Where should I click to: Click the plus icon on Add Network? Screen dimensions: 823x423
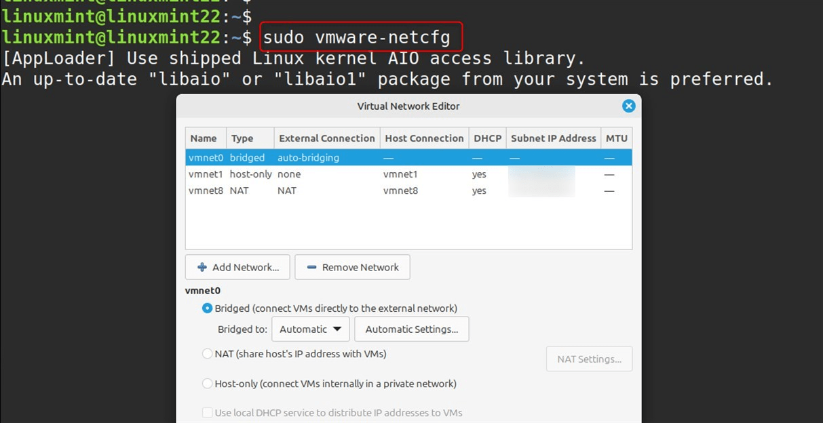[202, 267]
